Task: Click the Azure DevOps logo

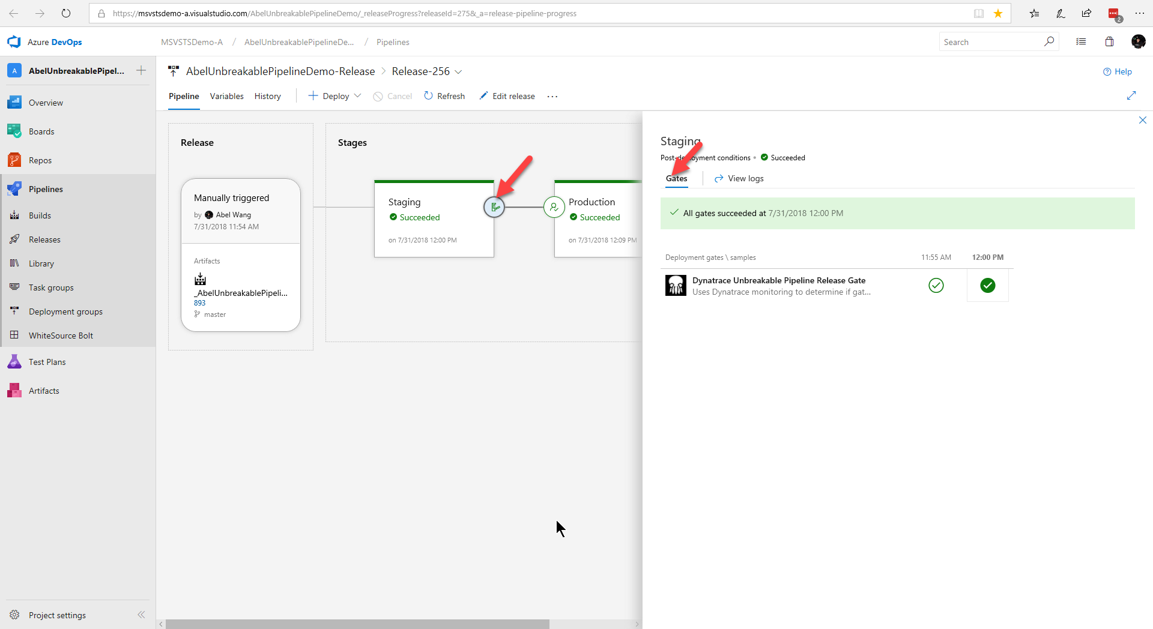Action: (x=14, y=42)
